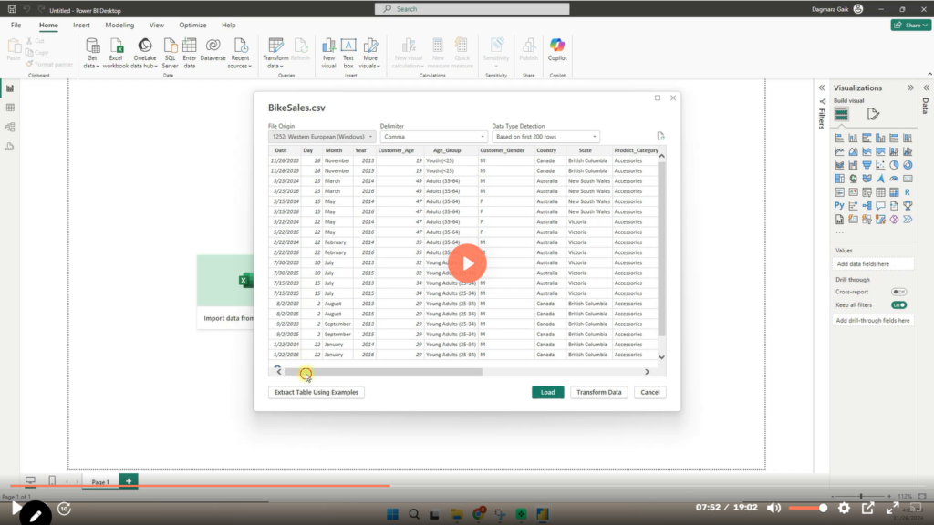Click the pencil annotate icon in player
The image size is (934, 525).
pyautogui.click(x=36, y=516)
